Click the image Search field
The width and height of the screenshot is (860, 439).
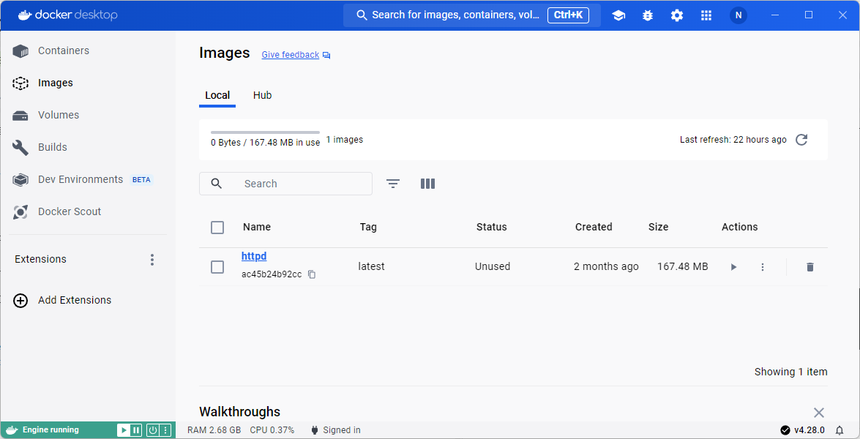[x=285, y=184]
